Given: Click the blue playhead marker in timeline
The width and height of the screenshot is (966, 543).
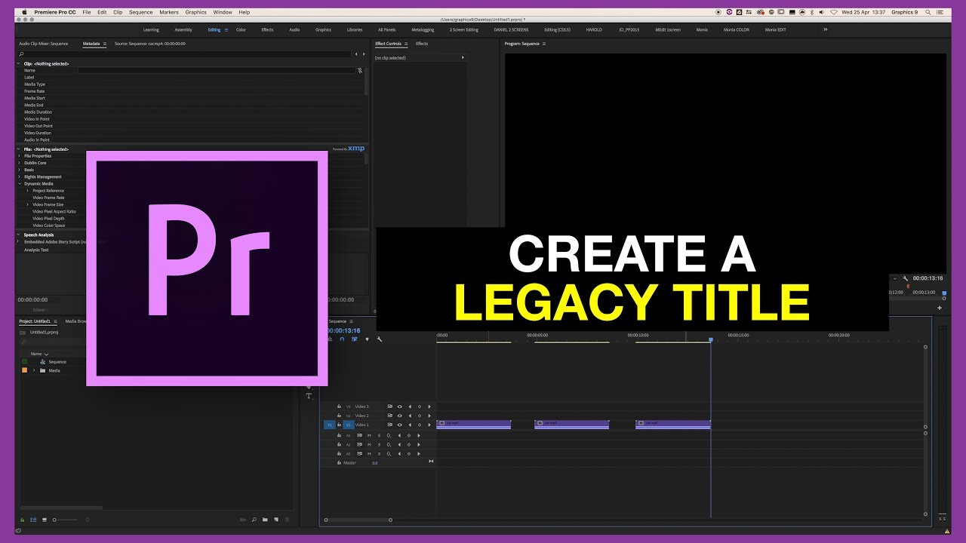Looking at the screenshot, I should click(x=710, y=340).
